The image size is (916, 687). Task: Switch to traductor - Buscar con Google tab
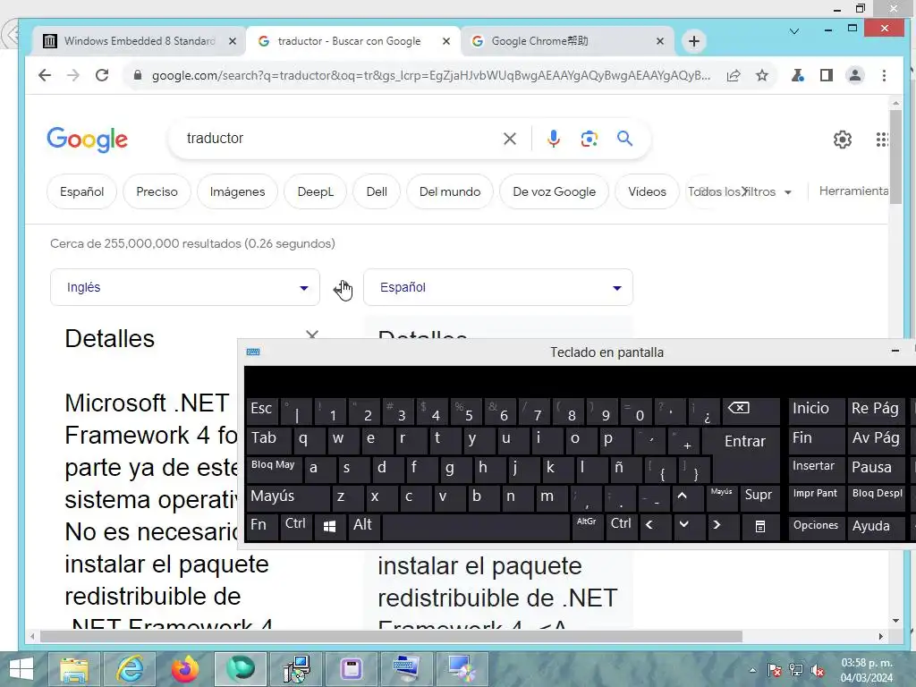pyautogui.click(x=354, y=41)
